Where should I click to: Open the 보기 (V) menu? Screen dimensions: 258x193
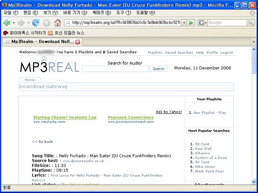point(51,13)
